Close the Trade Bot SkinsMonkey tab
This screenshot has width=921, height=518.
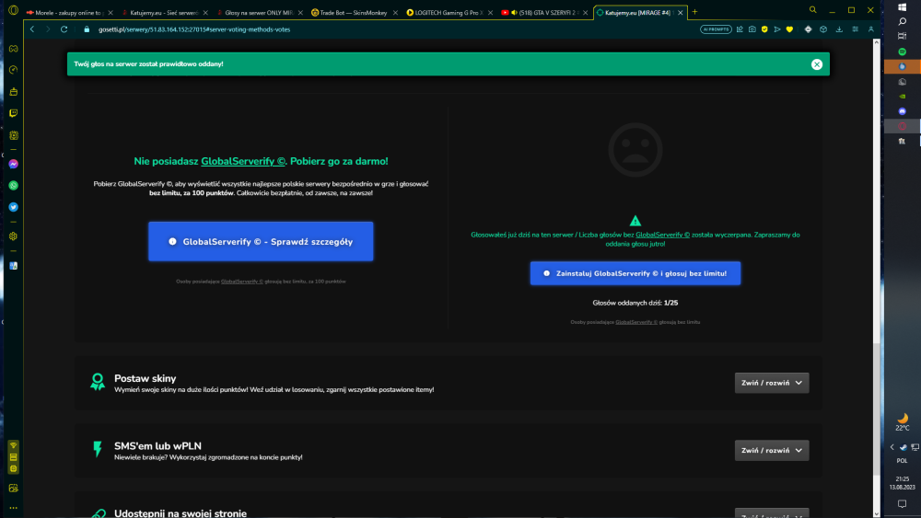(395, 12)
